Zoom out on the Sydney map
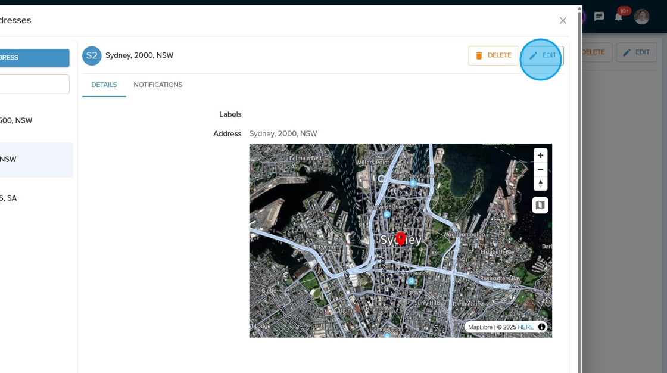Screen dimensions: 667x373 click(x=540, y=170)
